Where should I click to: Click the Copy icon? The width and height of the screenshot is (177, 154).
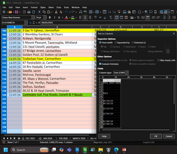[x=44, y=12]
